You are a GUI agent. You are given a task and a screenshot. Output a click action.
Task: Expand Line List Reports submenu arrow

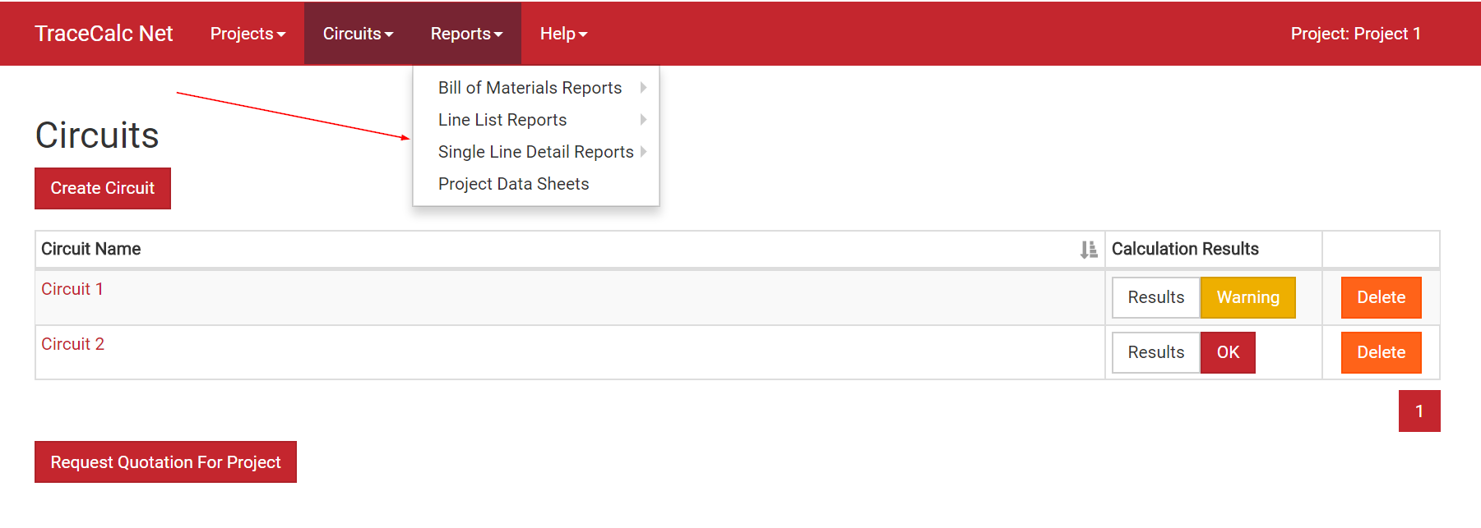pos(643,120)
